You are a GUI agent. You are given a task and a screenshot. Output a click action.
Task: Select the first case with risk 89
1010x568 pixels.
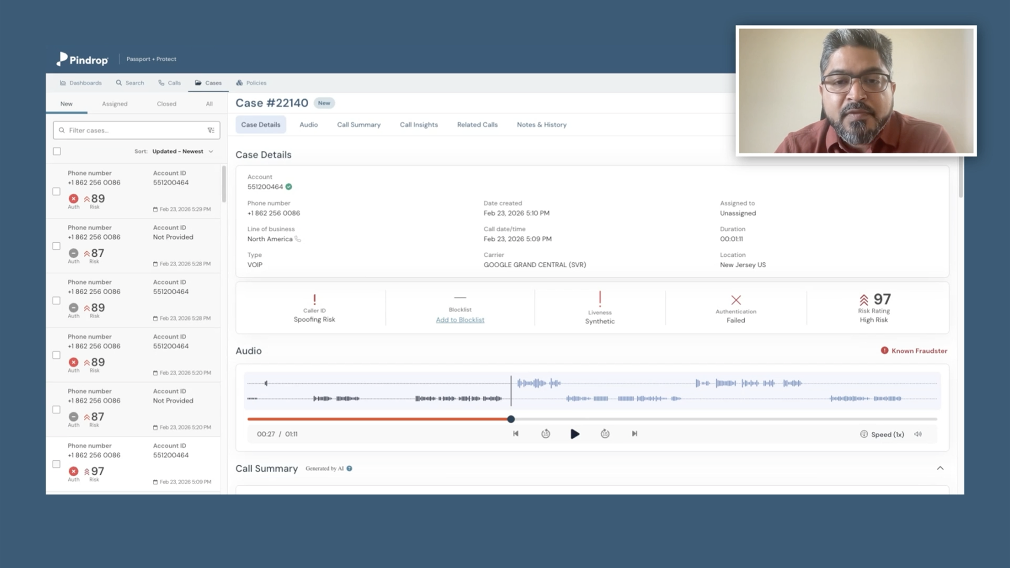click(56, 192)
